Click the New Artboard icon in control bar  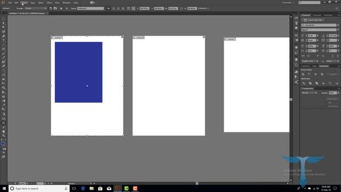pyautogui.click(x=61, y=9)
